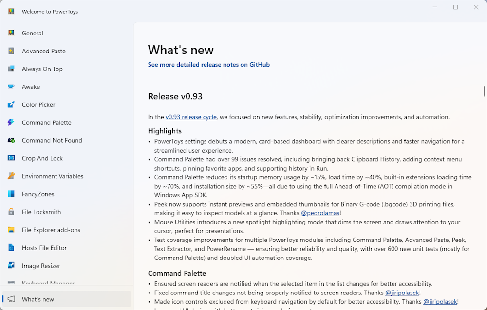Select Color Picker from the list
Image resolution: width=487 pixels, height=310 pixels.
click(x=66, y=105)
